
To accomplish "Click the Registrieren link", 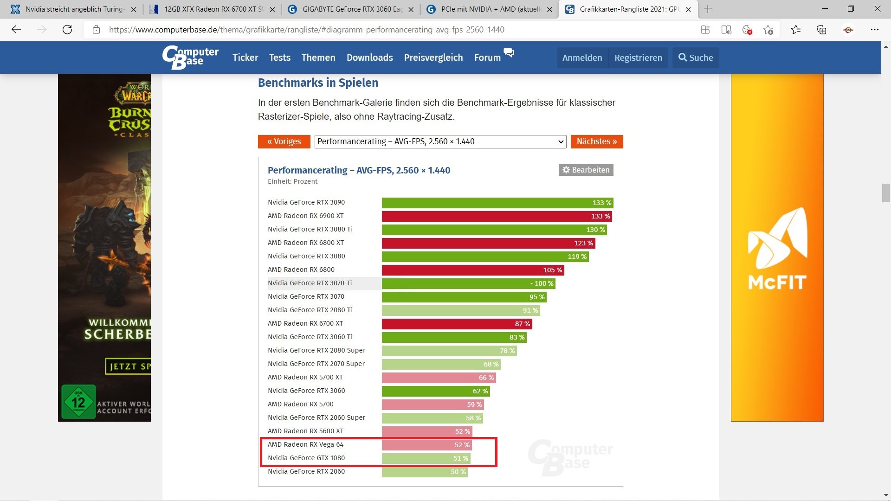I will click(x=638, y=58).
